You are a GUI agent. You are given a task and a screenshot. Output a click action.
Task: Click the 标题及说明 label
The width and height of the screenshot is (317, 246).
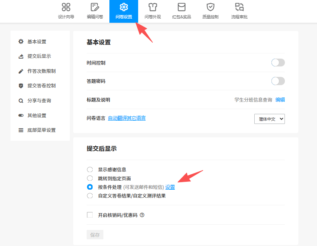tap(99, 100)
